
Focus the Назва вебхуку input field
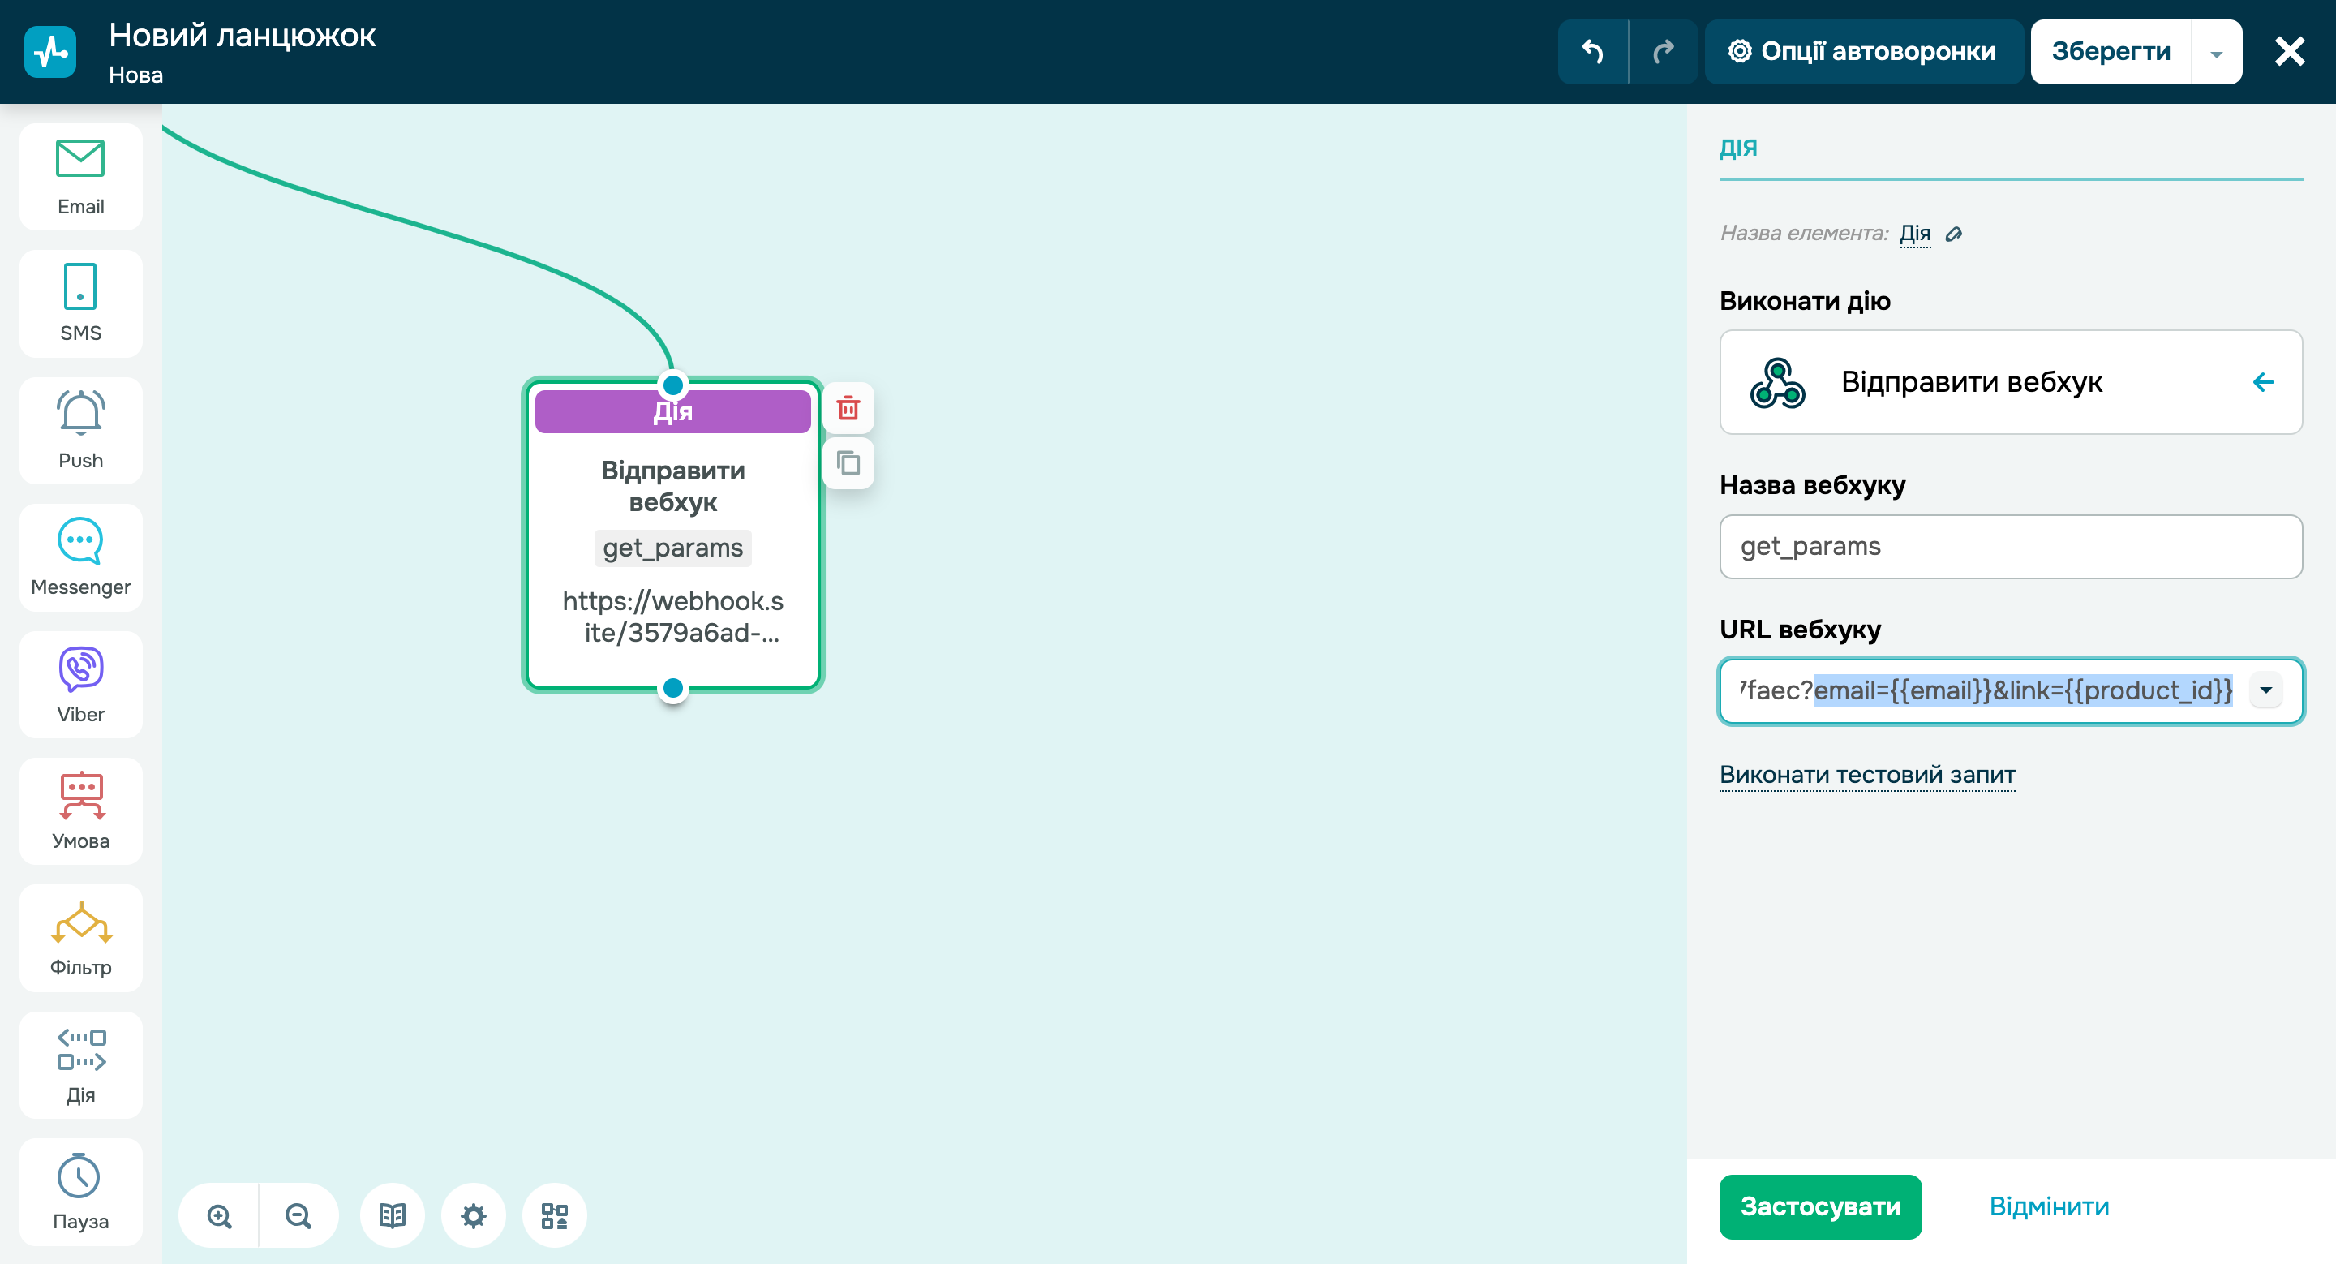(2010, 546)
